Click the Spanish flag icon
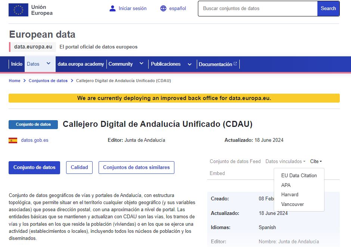 coord(13,141)
